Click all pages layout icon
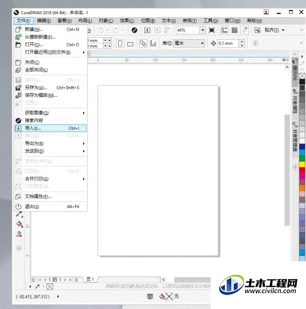Viewport: 306px width, 309px height. pyautogui.click(x=143, y=43)
